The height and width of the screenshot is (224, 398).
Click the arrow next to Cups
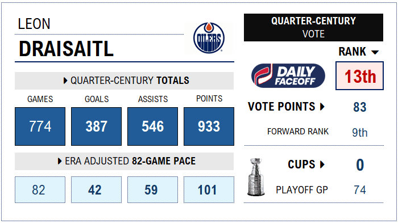pos(322,164)
